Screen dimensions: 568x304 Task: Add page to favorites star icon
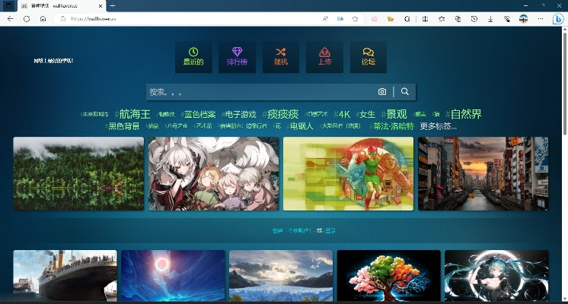point(355,18)
